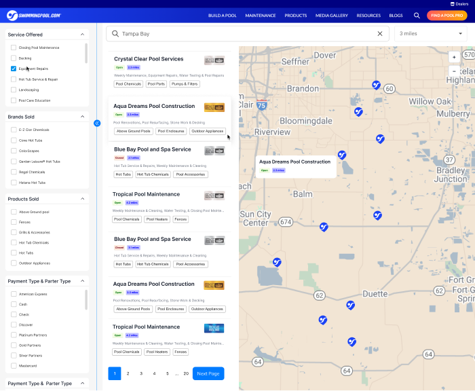The image size is (475, 391).
Task: Collapse the filter sidebar with double-arrow button
Action: [x=97, y=123]
